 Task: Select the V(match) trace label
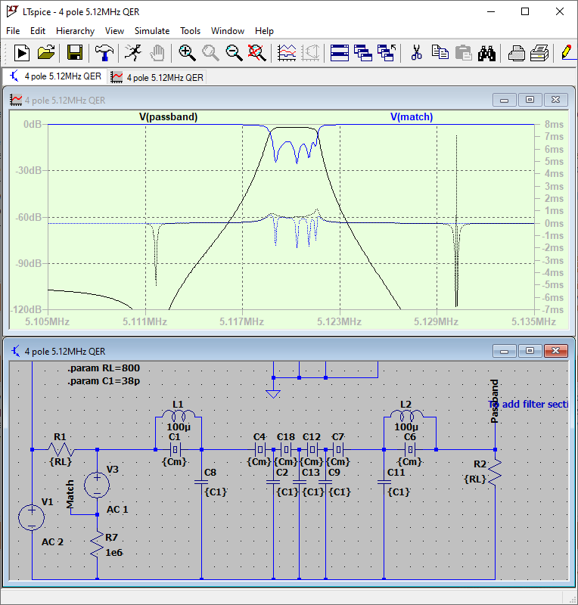click(412, 116)
